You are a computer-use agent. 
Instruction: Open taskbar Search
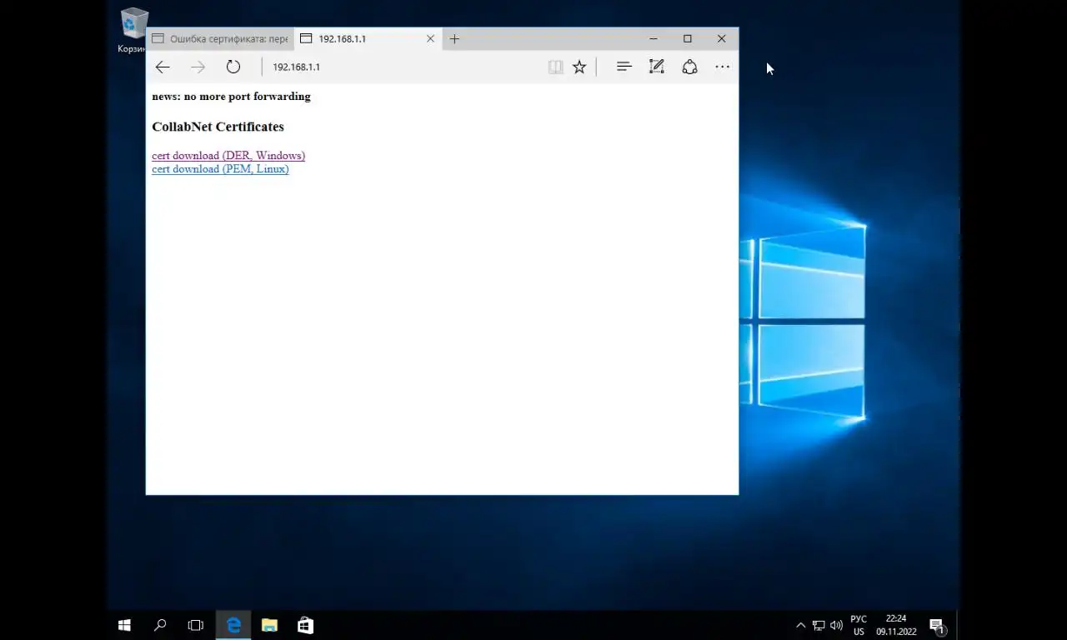tap(160, 625)
